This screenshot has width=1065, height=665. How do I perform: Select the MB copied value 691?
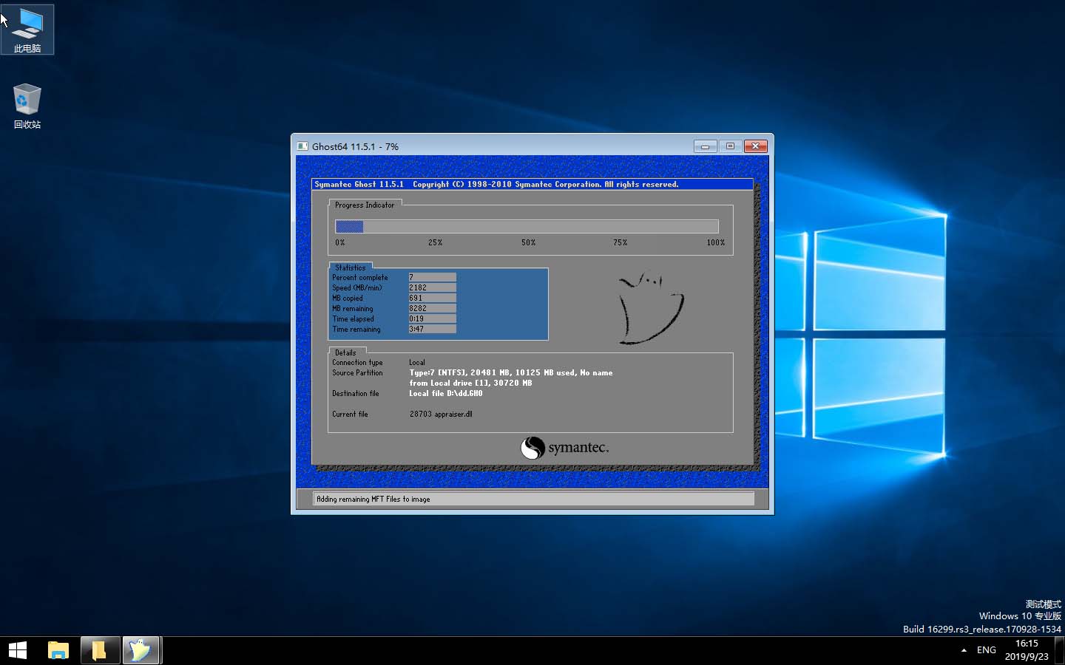point(432,298)
